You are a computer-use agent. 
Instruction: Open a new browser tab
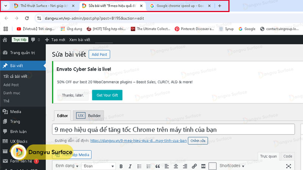click(x=220, y=6)
